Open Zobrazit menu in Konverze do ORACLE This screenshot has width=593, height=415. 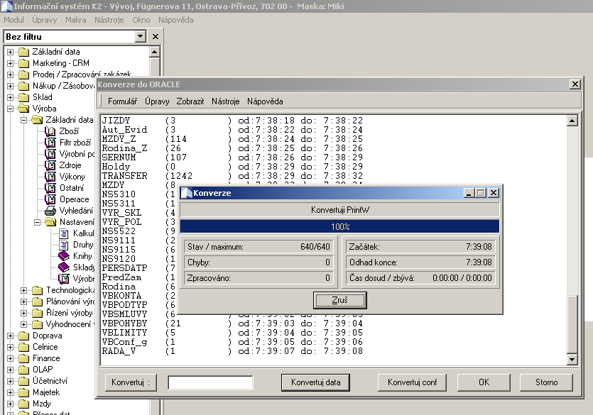[x=190, y=101]
